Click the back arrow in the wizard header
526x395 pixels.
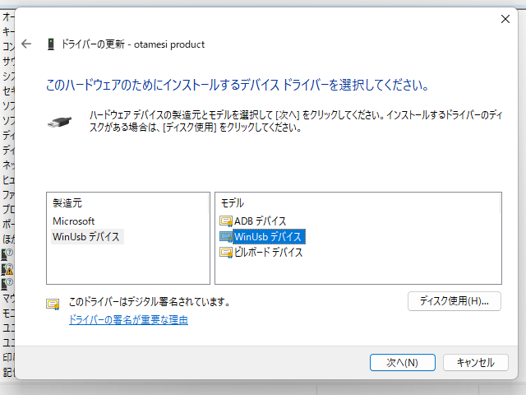coord(26,44)
